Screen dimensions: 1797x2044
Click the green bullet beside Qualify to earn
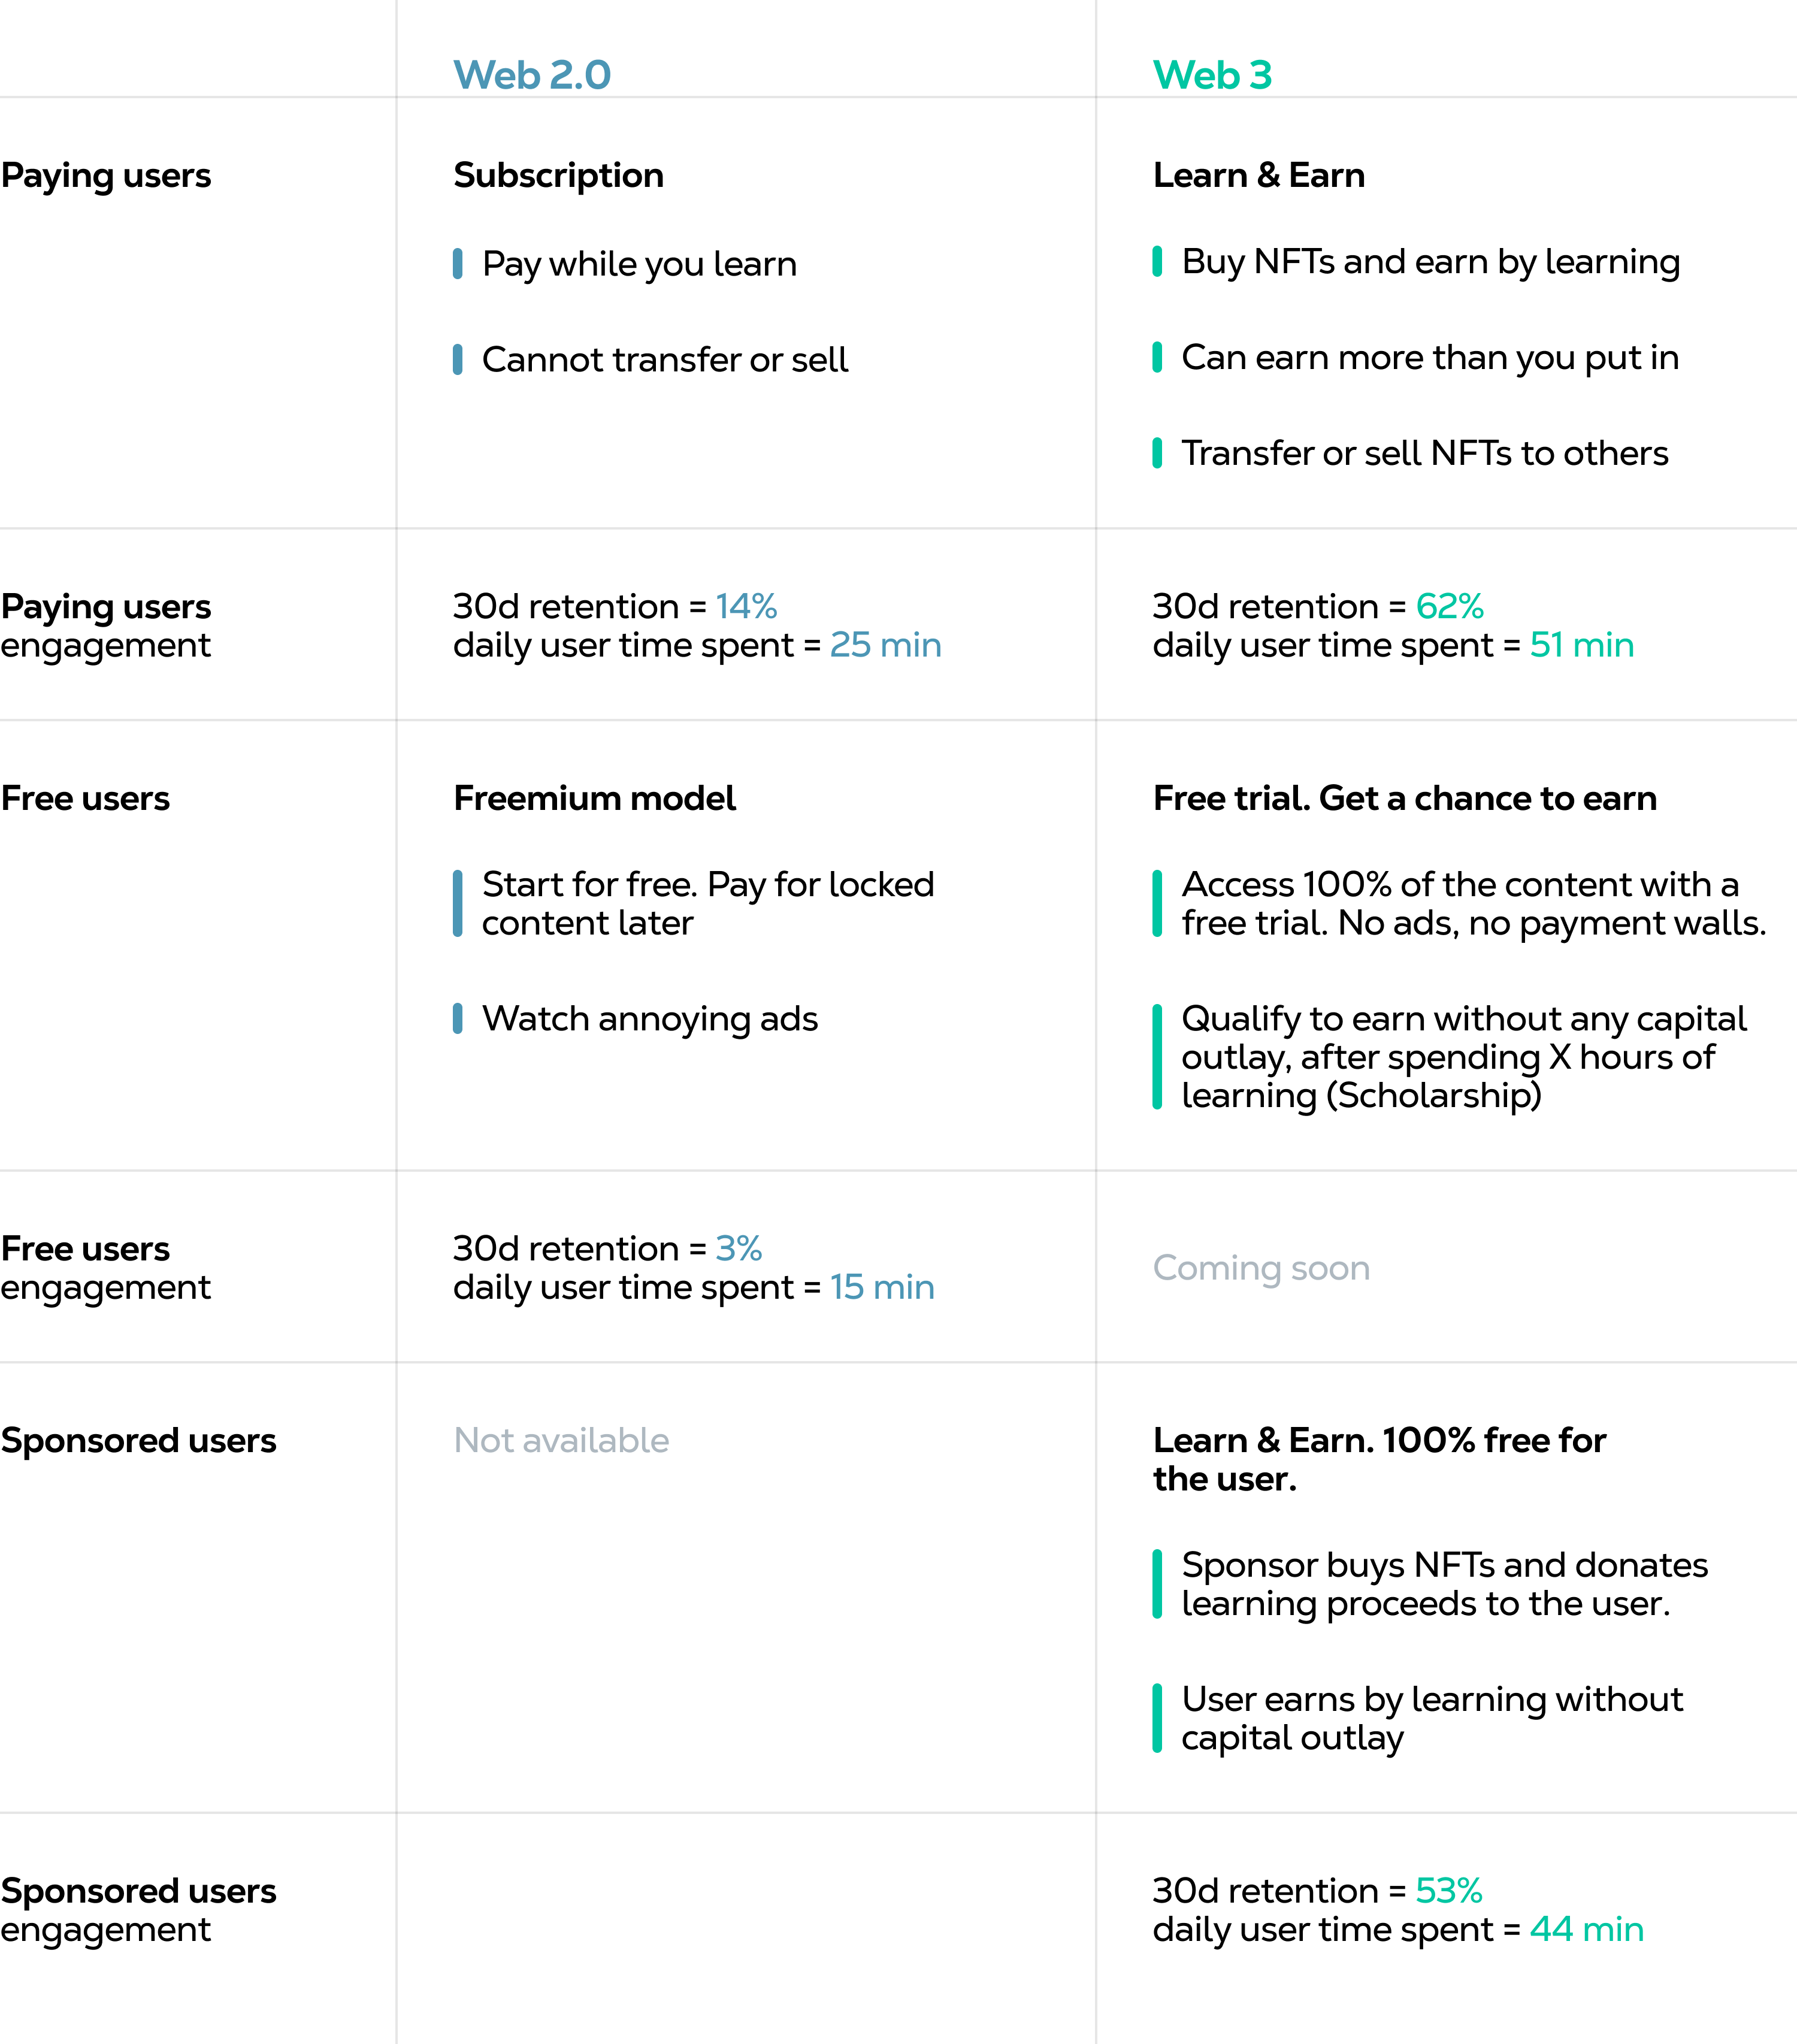tap(1157, 1057)
